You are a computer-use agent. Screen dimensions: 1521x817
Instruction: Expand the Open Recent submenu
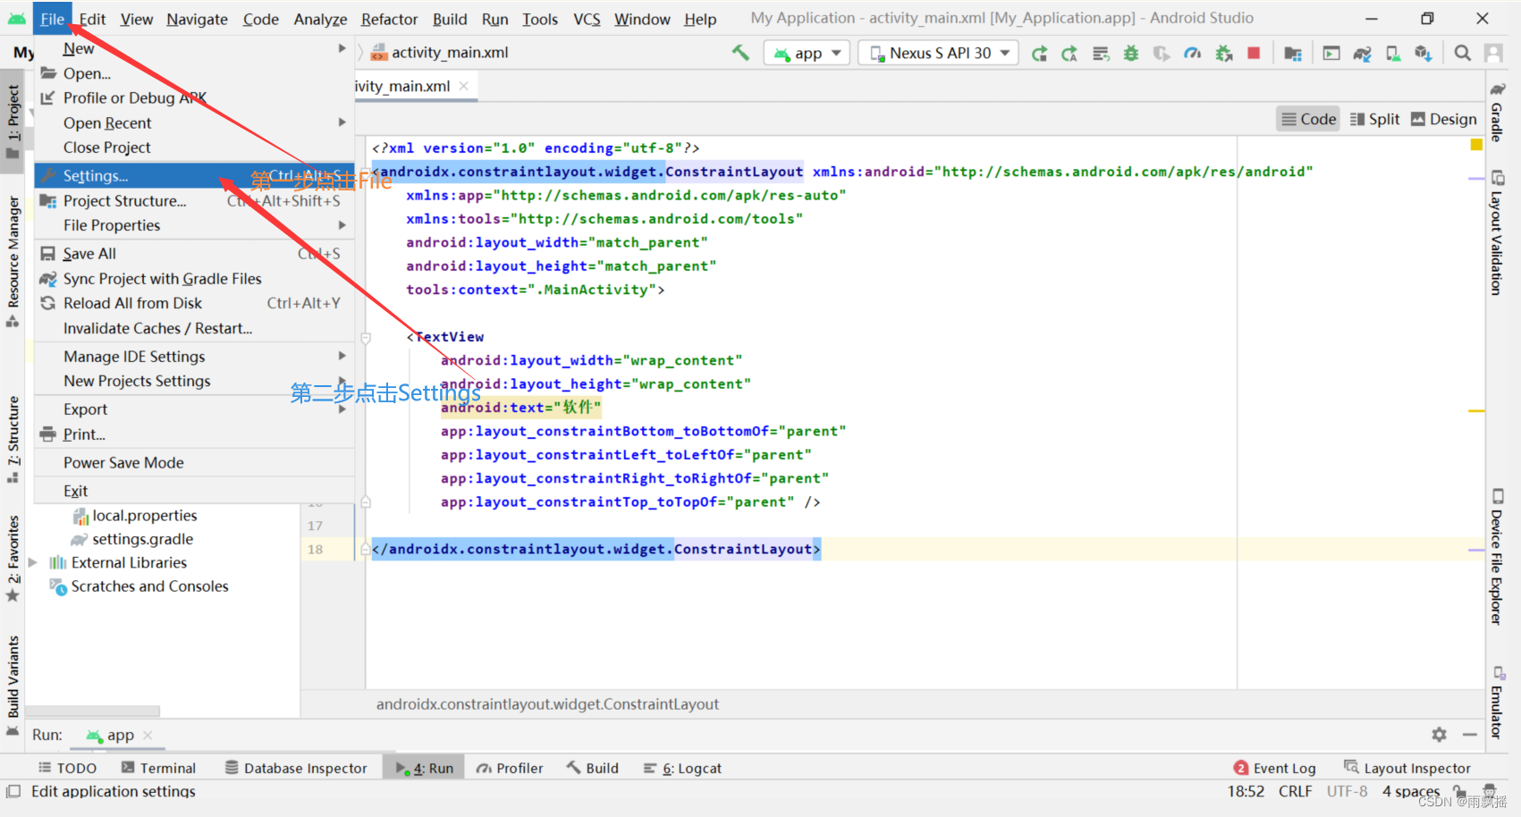click(x=194, y=122)
